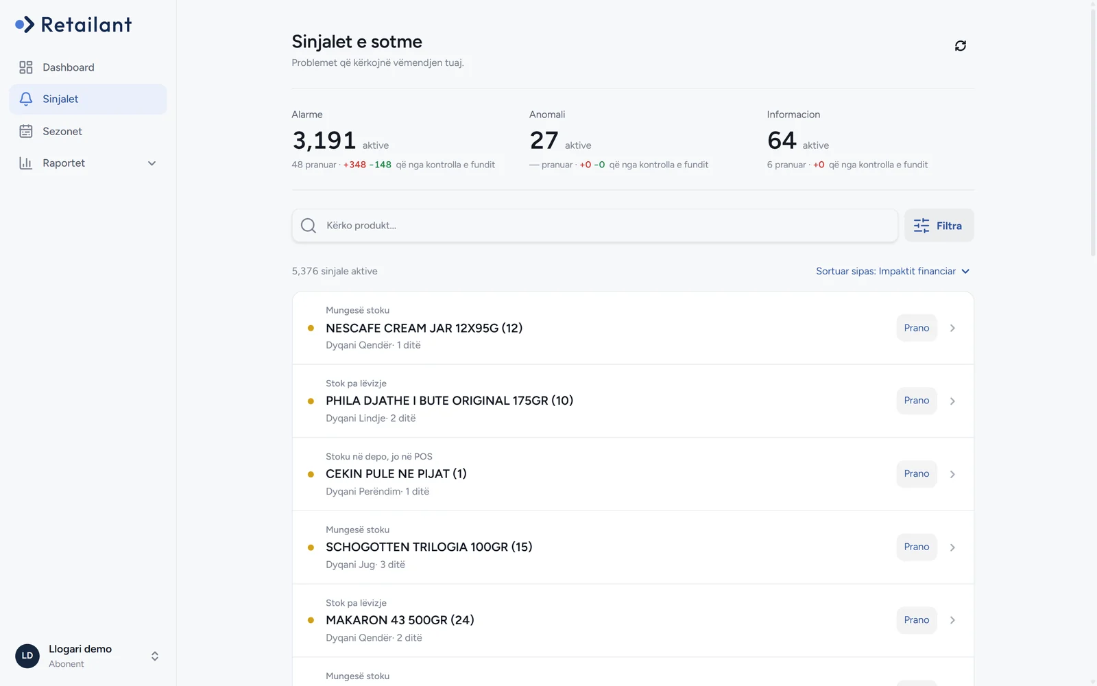Click the status dot for PHILA DJATHE I BUTE
1097x686 pixels.
[311, 401]
